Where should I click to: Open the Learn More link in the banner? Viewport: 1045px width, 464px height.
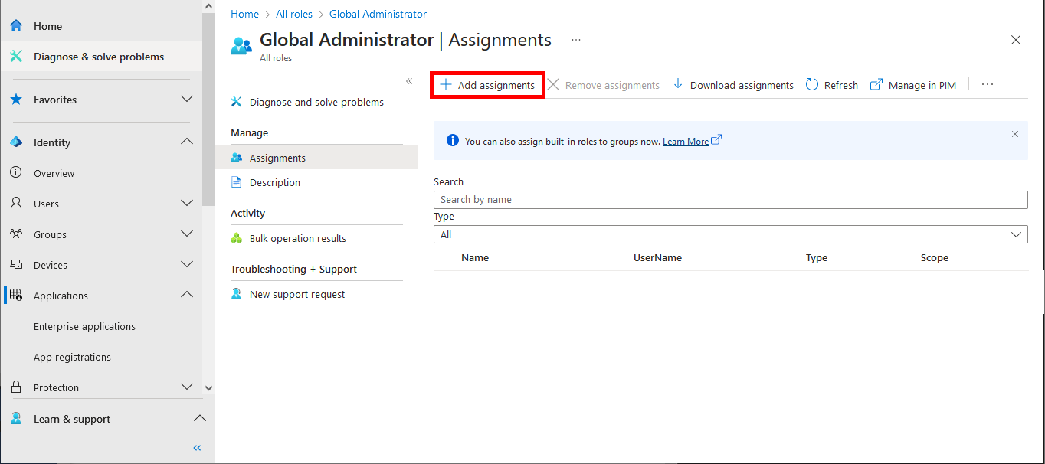(686, 141)
